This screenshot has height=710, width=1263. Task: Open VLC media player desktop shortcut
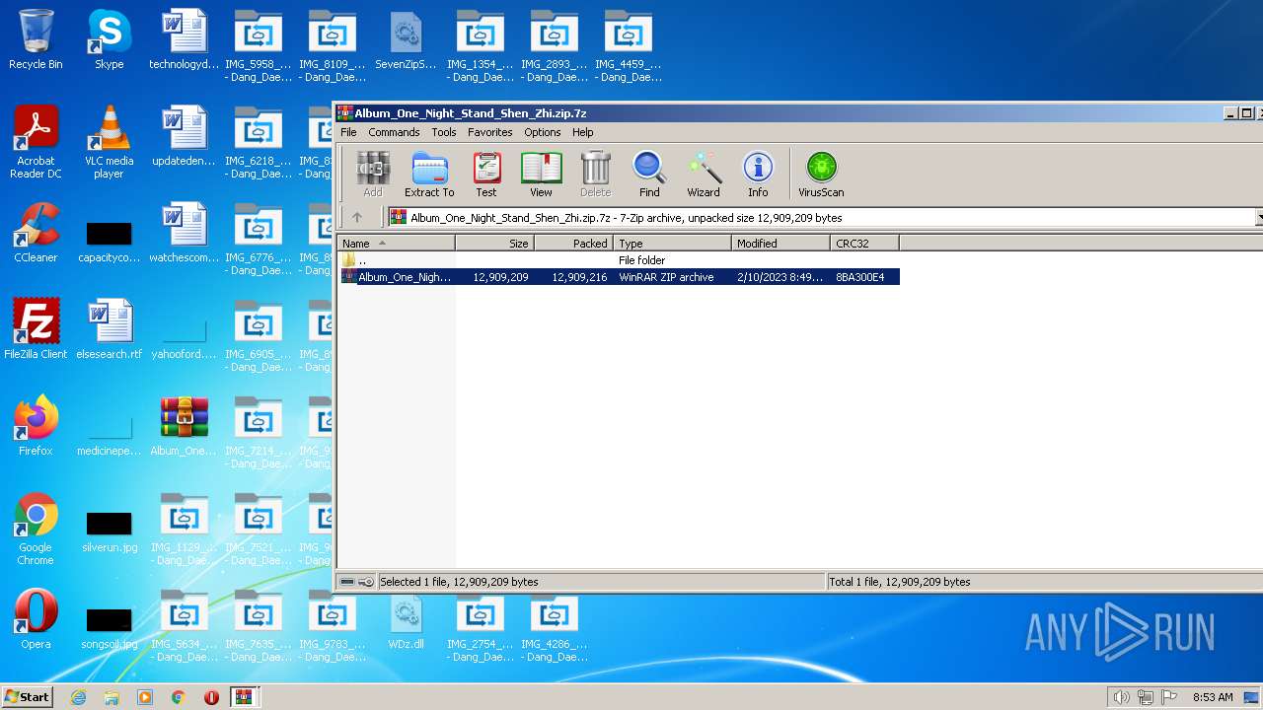(x=110, y=143)
